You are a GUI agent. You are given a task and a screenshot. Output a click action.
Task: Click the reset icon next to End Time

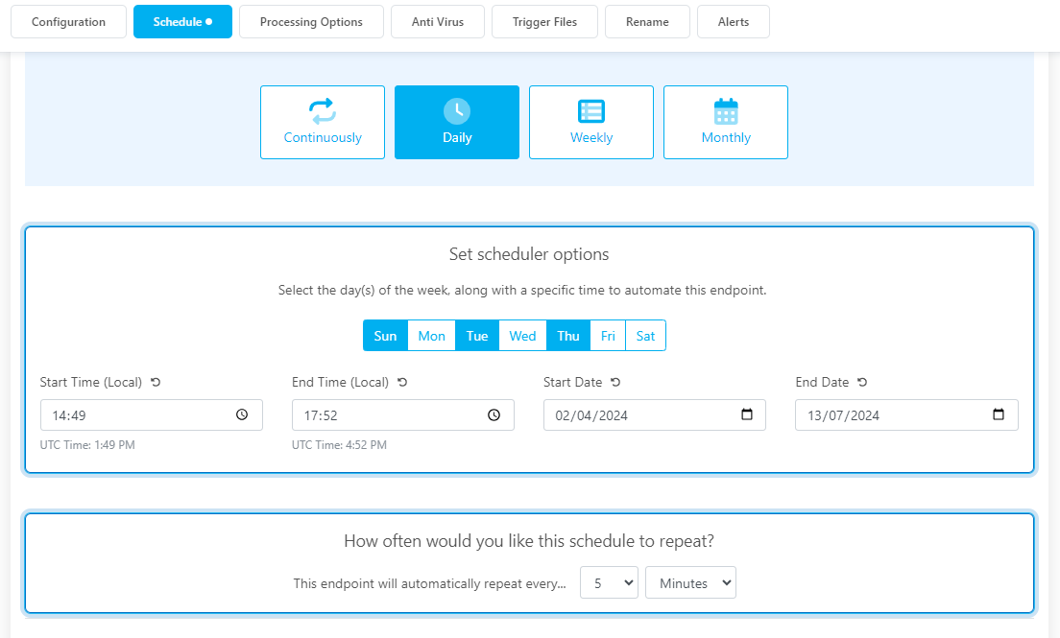pyautogui.click(x=402, y=382)
